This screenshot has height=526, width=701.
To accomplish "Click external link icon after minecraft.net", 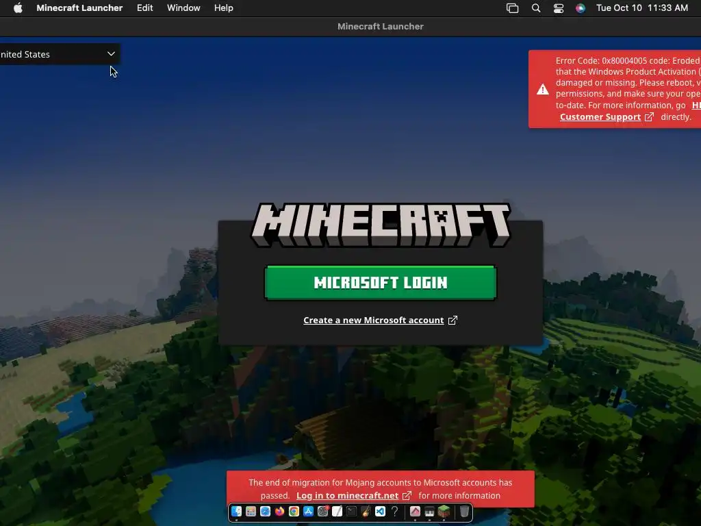I will click(x=407, y=496).
